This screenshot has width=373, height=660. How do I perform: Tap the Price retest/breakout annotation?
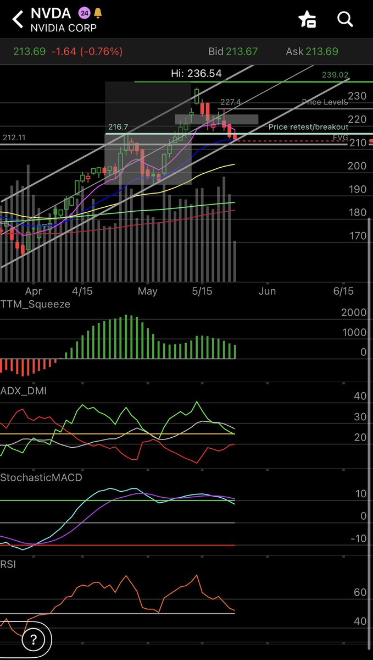click(308, 127)
